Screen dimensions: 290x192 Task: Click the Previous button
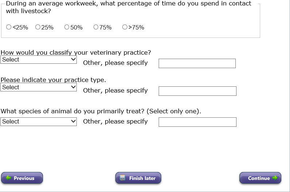click(x=22, y=178)
